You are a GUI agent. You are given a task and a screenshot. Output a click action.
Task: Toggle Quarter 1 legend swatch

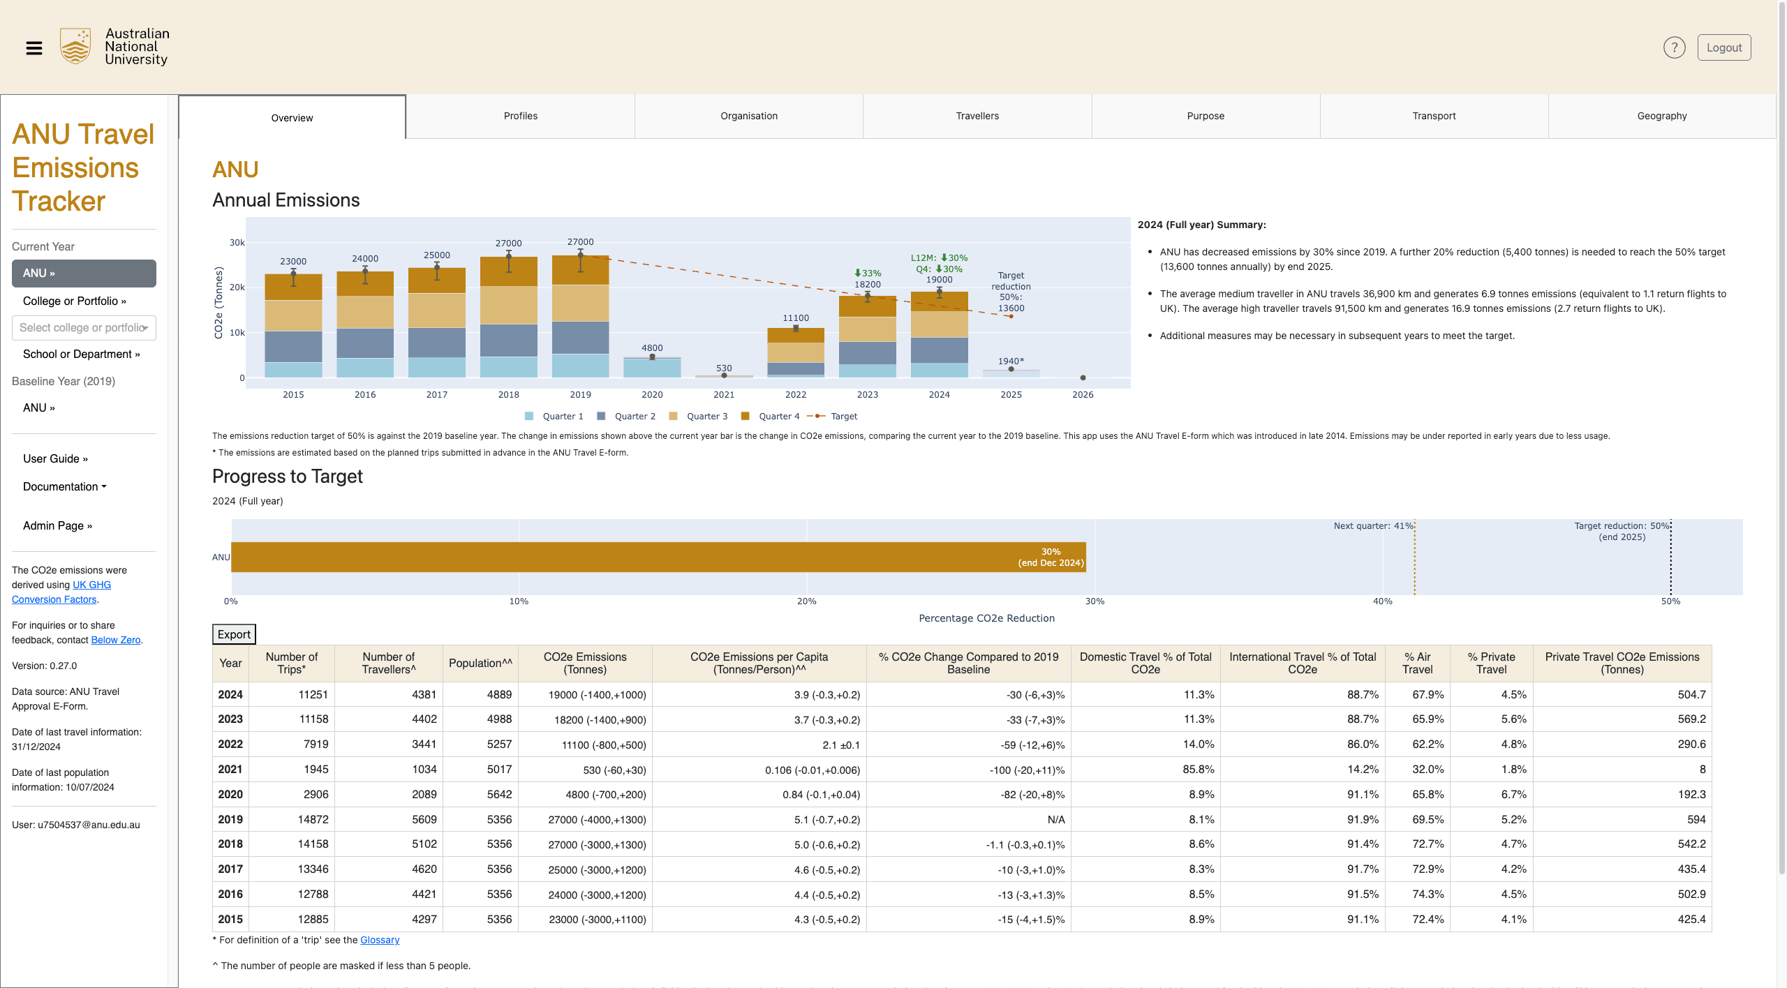click(529, 417)
